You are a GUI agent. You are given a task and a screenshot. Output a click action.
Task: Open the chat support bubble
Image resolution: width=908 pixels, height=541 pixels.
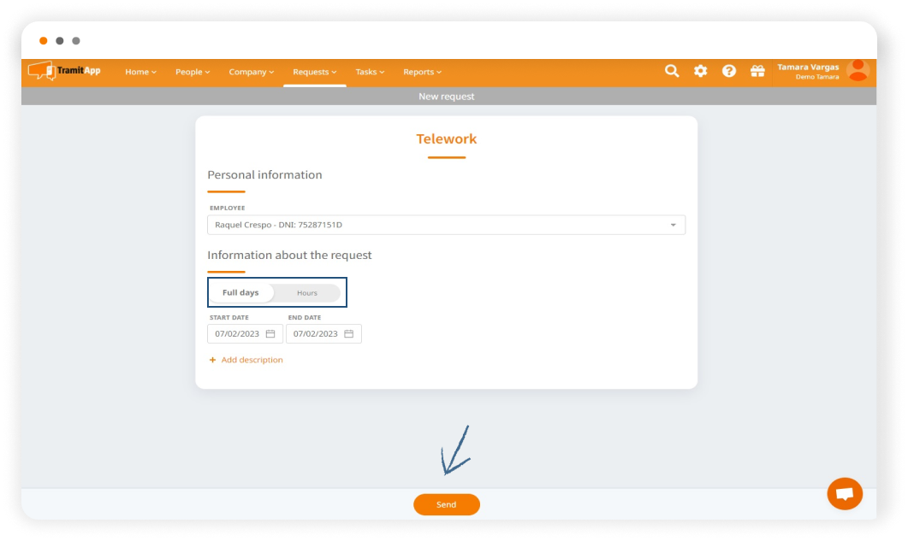tap(845, 494)
